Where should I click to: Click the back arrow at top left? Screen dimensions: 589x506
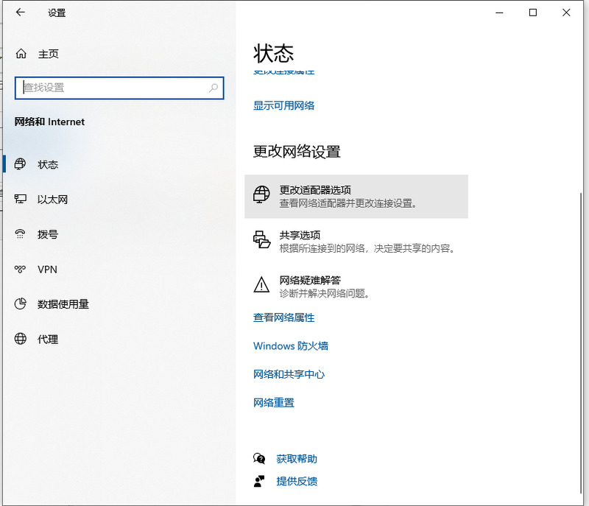(x=20, y=13)
